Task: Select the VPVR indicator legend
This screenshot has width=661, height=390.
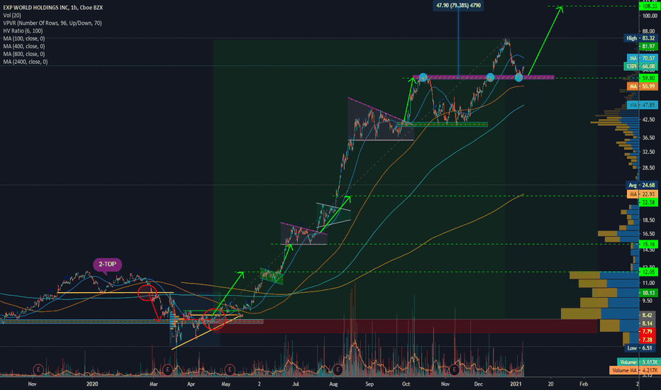Action: [x=52, y=23]
